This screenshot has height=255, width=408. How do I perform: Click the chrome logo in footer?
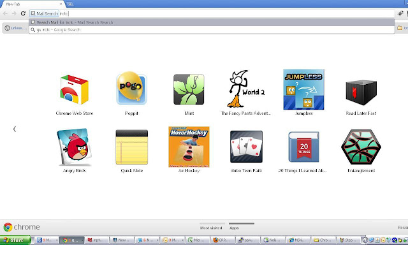point(22,227)
